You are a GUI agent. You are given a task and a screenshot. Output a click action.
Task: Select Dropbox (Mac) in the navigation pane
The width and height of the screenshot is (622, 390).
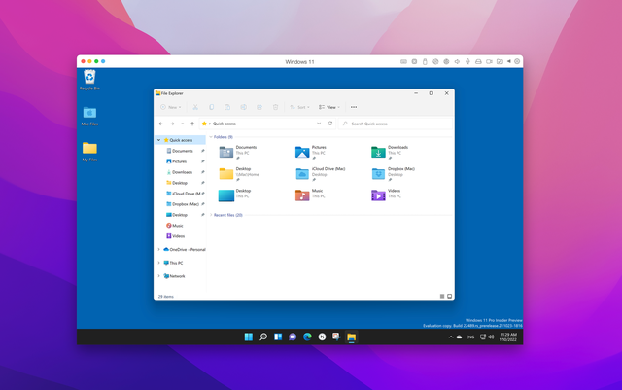(x=186, y=204)
